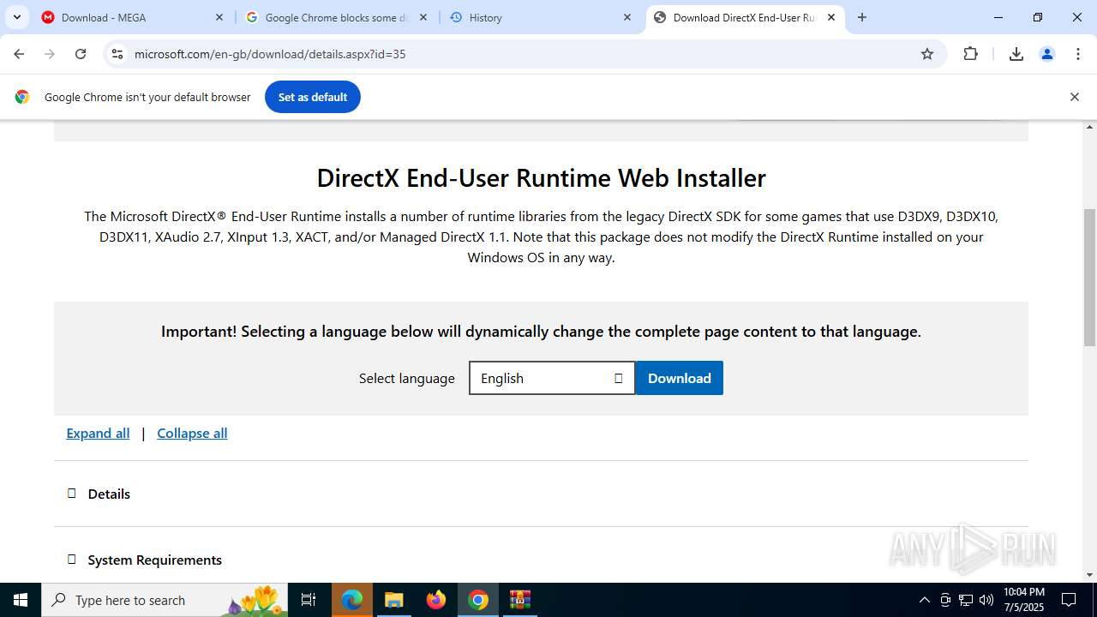The height and width of the screenshot is (617, 1097).
Task: Bookmark this page with star icon
Action: (x=927, y=54)
